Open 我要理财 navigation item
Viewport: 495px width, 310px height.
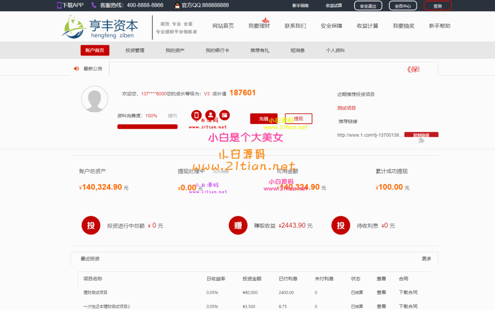(x=259, y=26)
